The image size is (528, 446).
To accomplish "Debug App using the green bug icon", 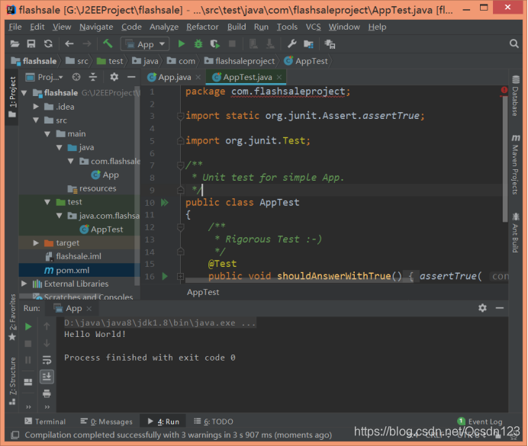I will tap(198, 43).
